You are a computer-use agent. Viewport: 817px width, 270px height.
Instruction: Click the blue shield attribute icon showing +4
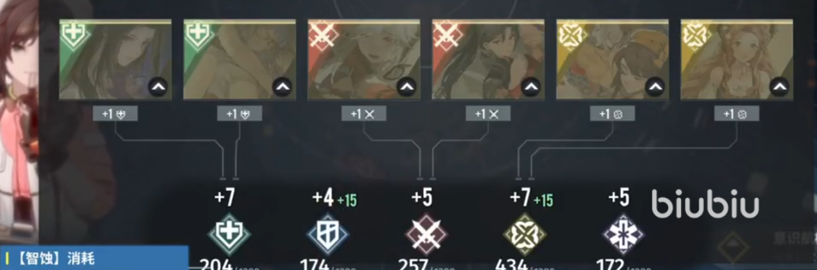click(327, 234)
